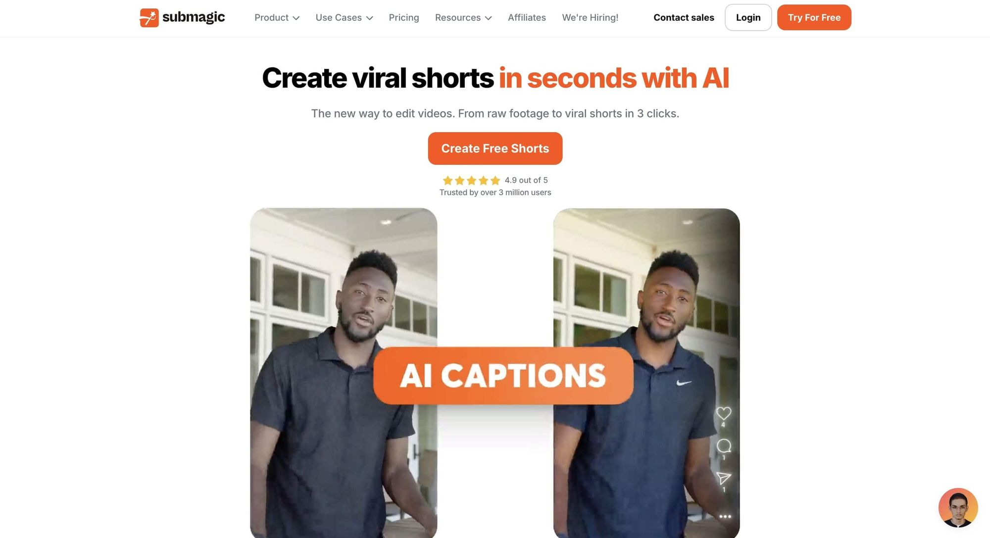Image resolution: width=990 pixels, height=538 pixels.
Task: Click the Try For Free button
Action: click(x=814, y=17)
